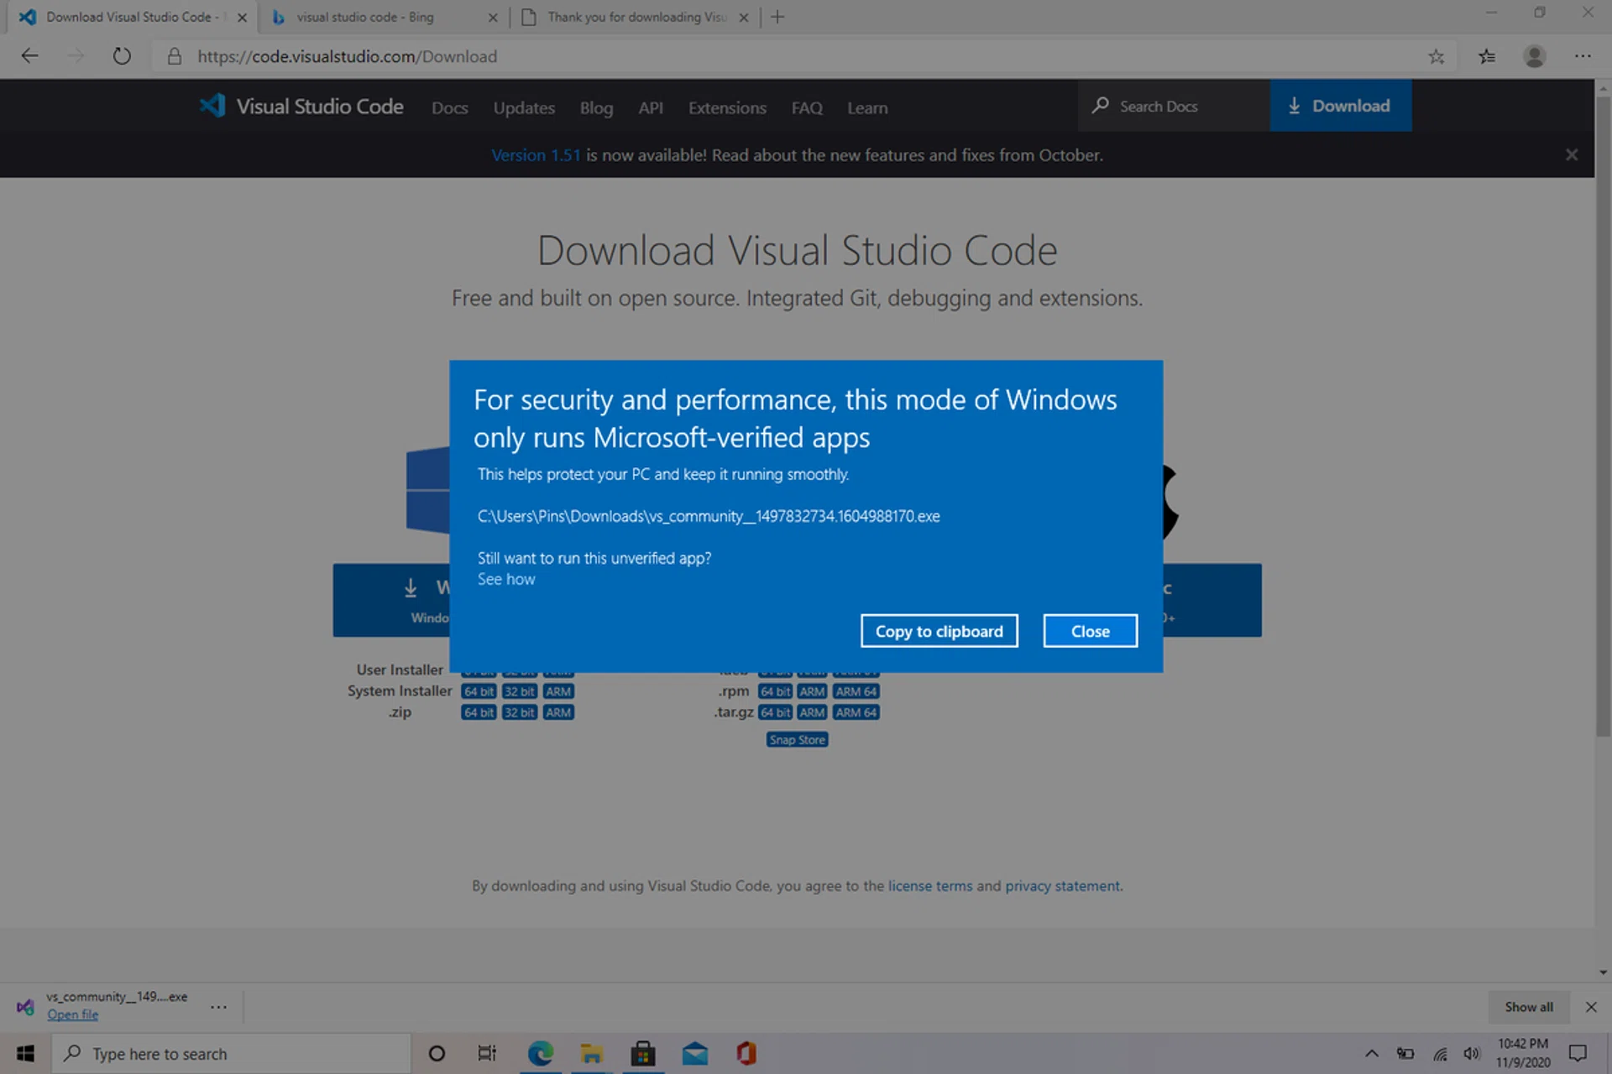This screenshot has height=1074, width=1612.
Task: Open the favorites list icon
Action: (1487, 56)
